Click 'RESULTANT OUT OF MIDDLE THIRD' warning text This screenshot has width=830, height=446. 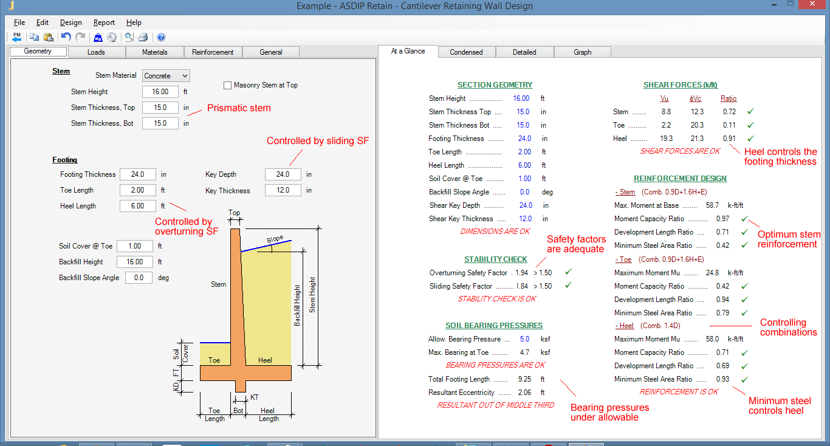point(495,405)
